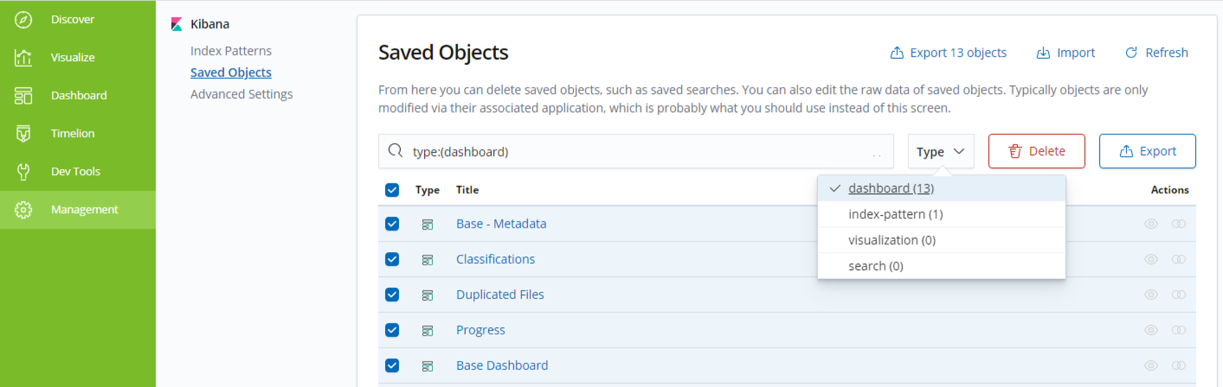Open Index Patterns management section
Viewport: 1223px width, 387px height.
[231, 51]
